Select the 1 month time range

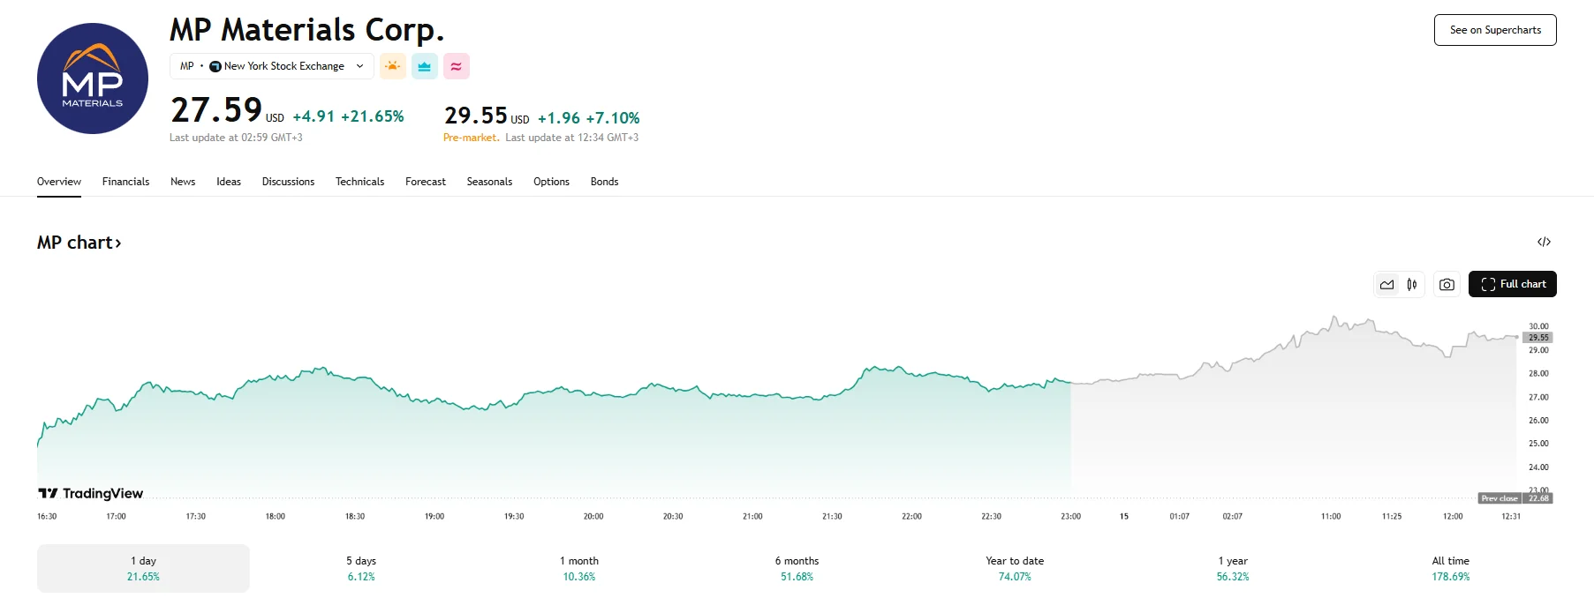point(579,568)
